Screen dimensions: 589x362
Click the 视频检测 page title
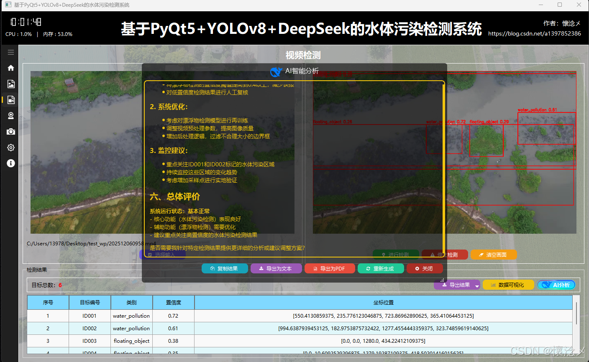pos(303,55)
